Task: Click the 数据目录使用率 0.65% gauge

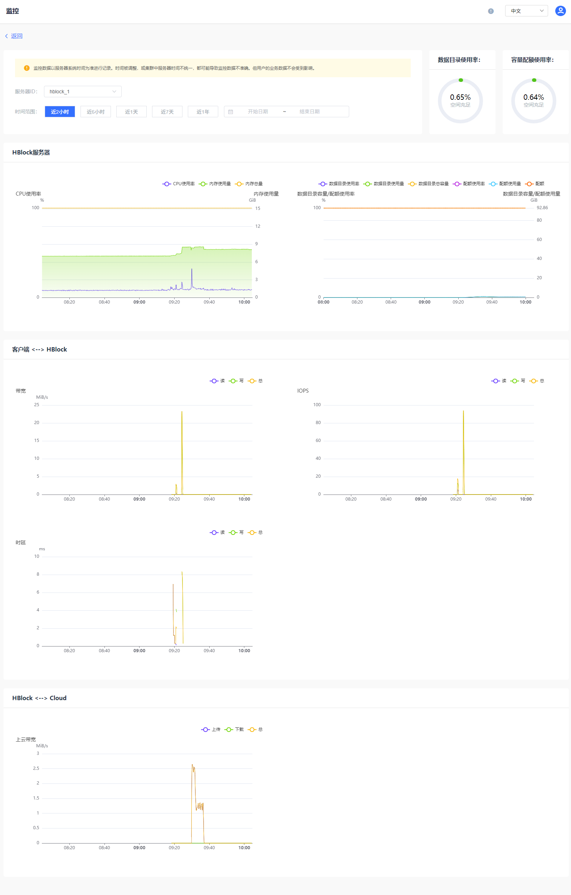Action: coord(460,101)
